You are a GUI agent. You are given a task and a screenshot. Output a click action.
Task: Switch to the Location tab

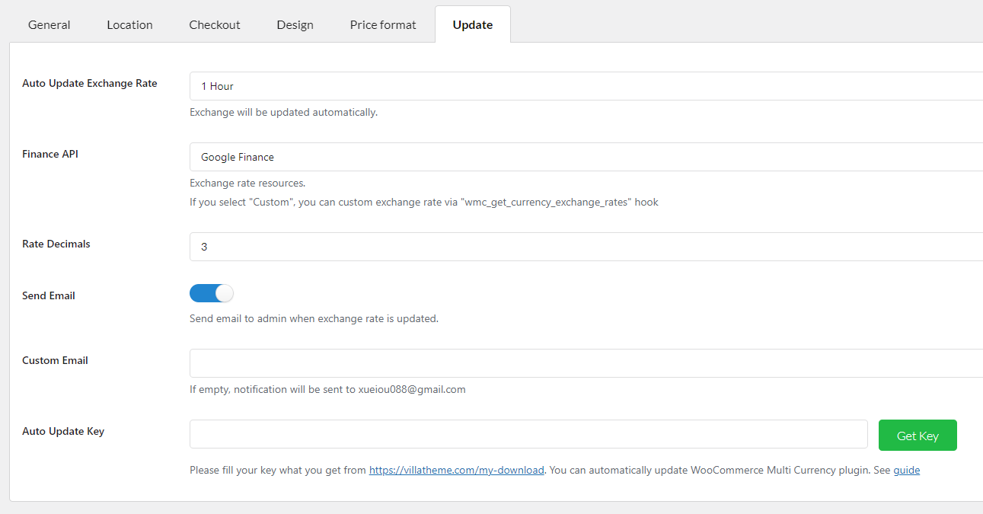tap(129, 24)
